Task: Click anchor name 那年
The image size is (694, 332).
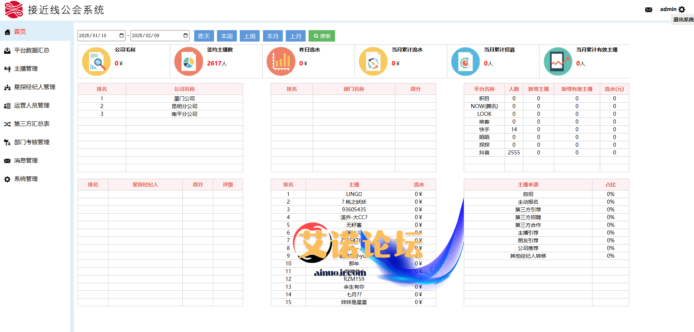Action: coord(354,264)
